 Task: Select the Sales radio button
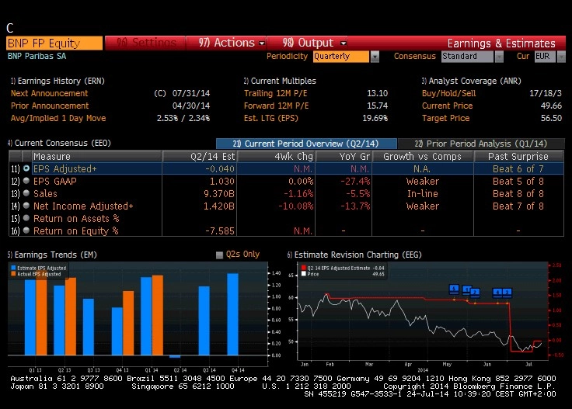(x=26, y=193)
